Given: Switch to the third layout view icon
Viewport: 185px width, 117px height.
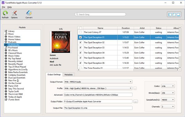Looking at the screenshot, I should pyautogui.click(x=178, y=15).
